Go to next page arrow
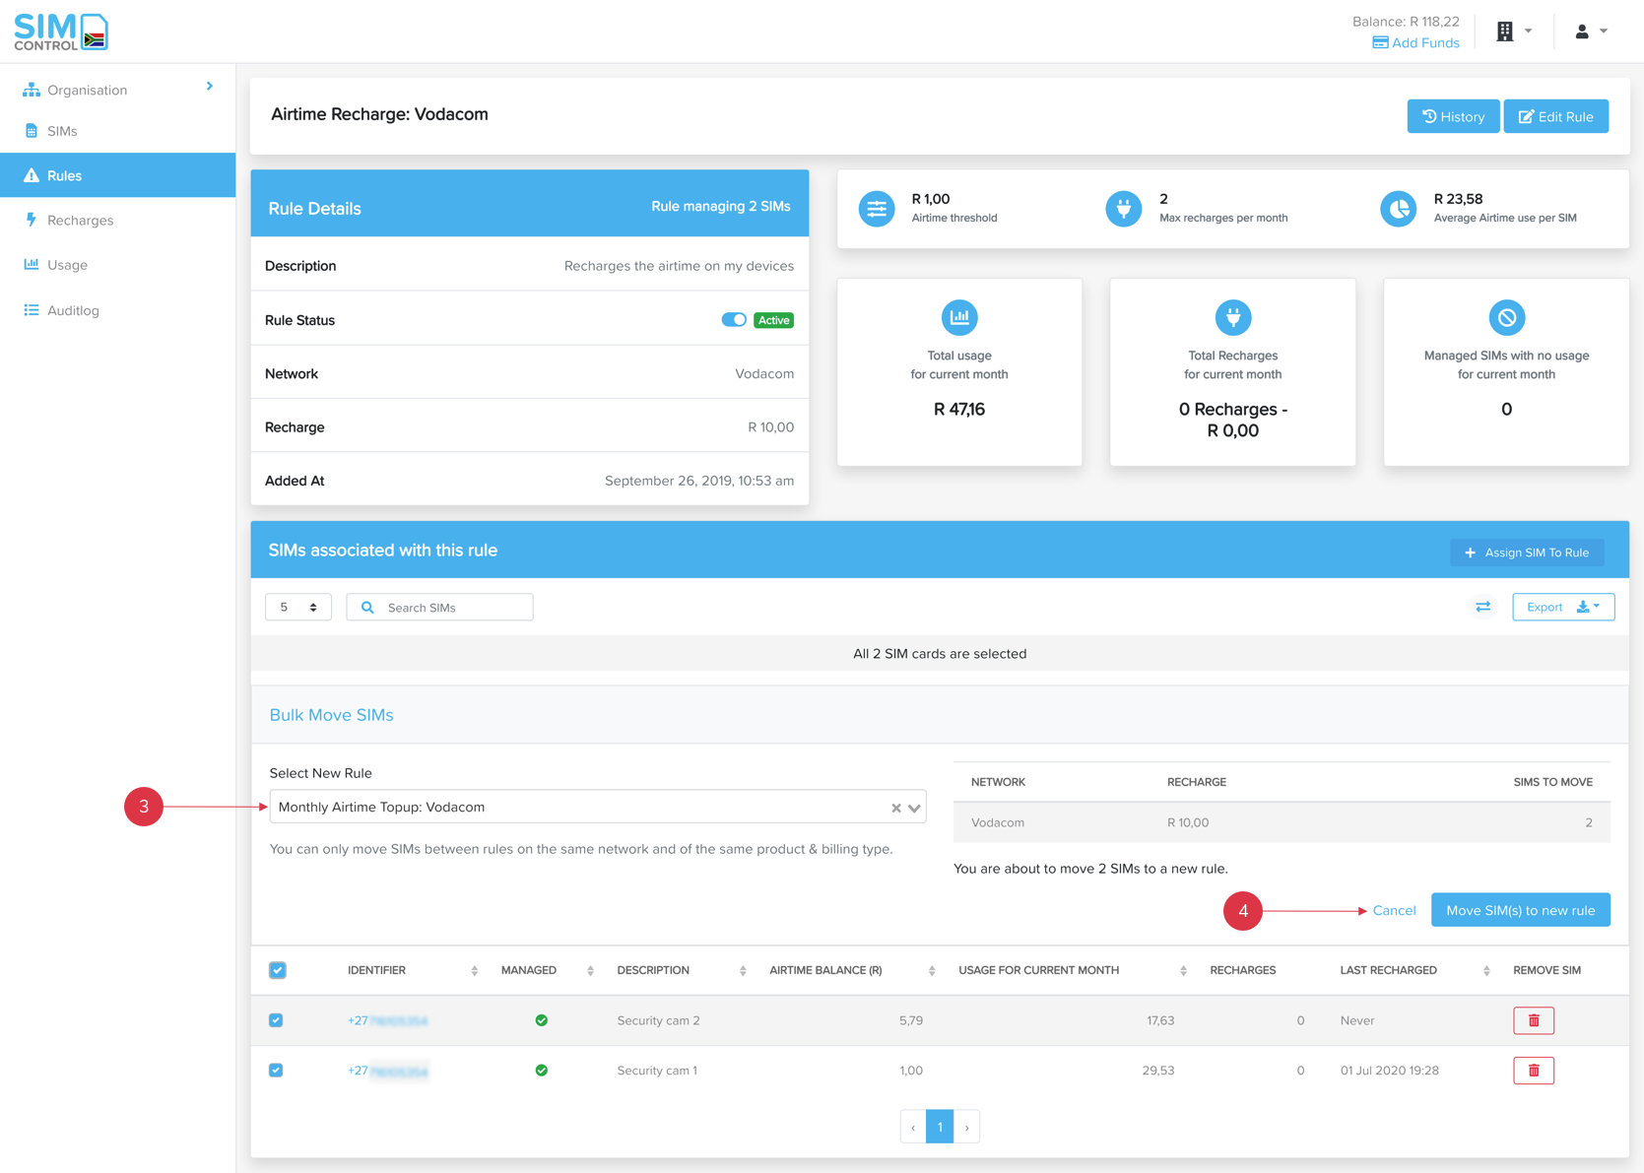 (x=966, y=1127)
